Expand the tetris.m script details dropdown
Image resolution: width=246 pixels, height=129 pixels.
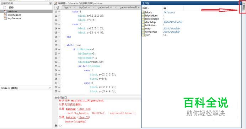[x=50, y=88]
